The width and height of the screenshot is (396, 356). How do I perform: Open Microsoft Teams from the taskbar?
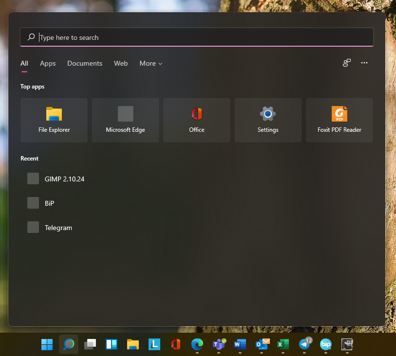click(x=219, y=344)
